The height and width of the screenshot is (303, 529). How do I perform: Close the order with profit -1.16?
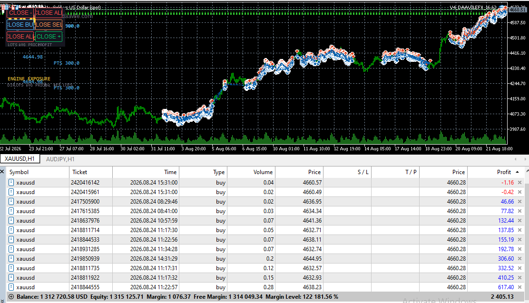click(x=519, y=183)
